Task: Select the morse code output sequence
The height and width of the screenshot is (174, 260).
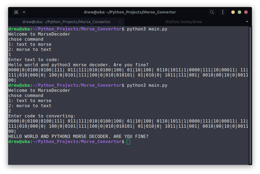Action: tap(127, 70)
